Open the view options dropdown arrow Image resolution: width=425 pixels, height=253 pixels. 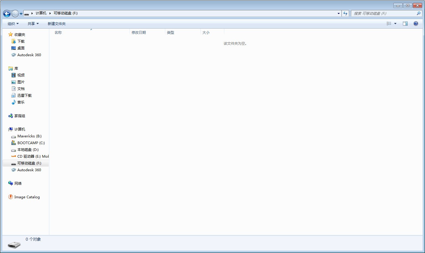(x=395, y=24)
